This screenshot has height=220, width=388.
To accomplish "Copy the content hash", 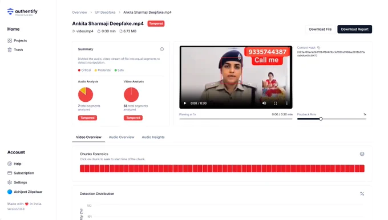I will [319, 48].
